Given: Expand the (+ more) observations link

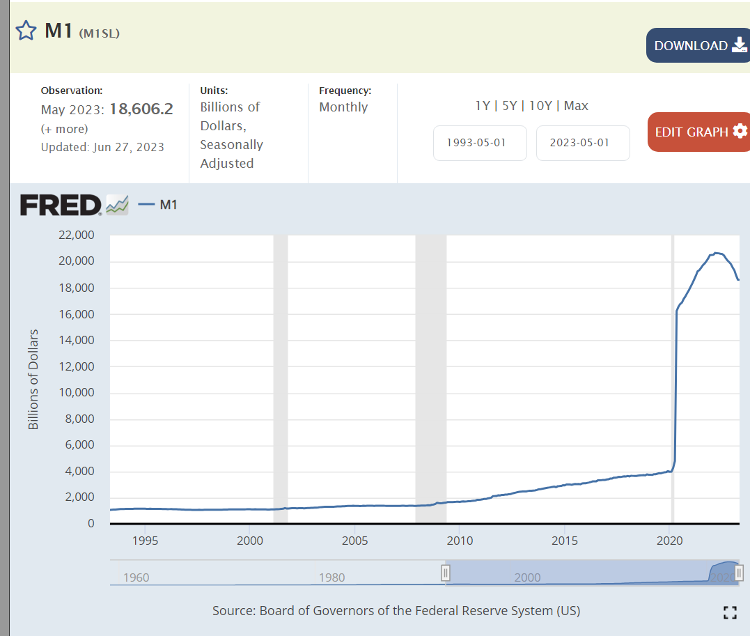Looking at the screenshot, I should point(65,129).
